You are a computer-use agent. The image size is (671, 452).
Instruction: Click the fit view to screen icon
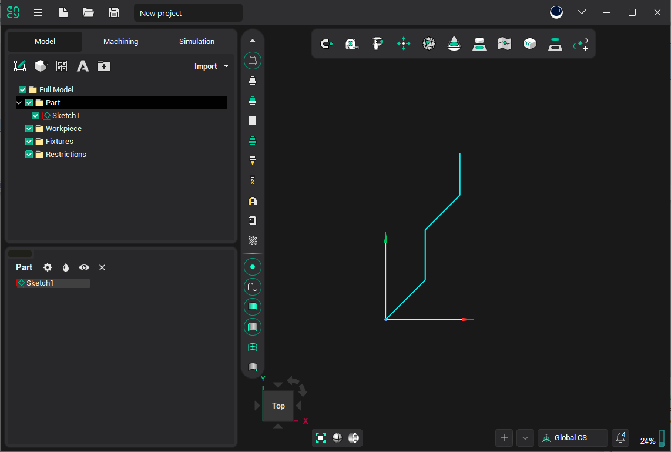click(x=321, y=437)
